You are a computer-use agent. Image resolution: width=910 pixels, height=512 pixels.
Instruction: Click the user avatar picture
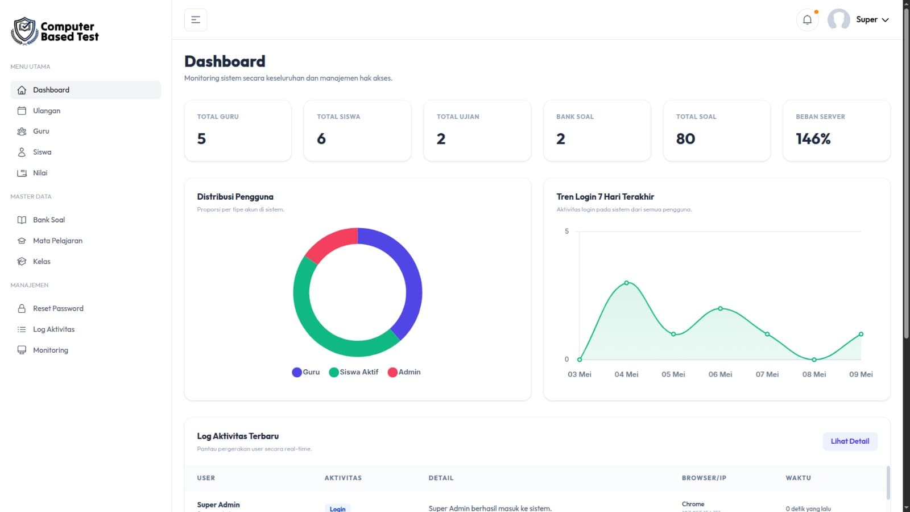(x=838, y=20)
